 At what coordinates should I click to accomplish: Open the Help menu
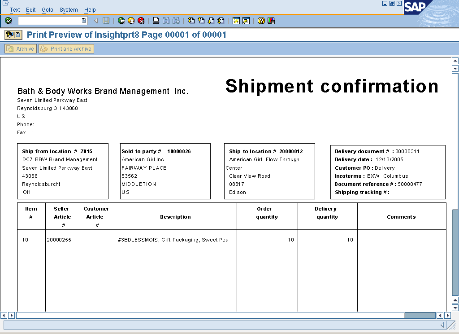pyautogui.click(x=90, y=10)
